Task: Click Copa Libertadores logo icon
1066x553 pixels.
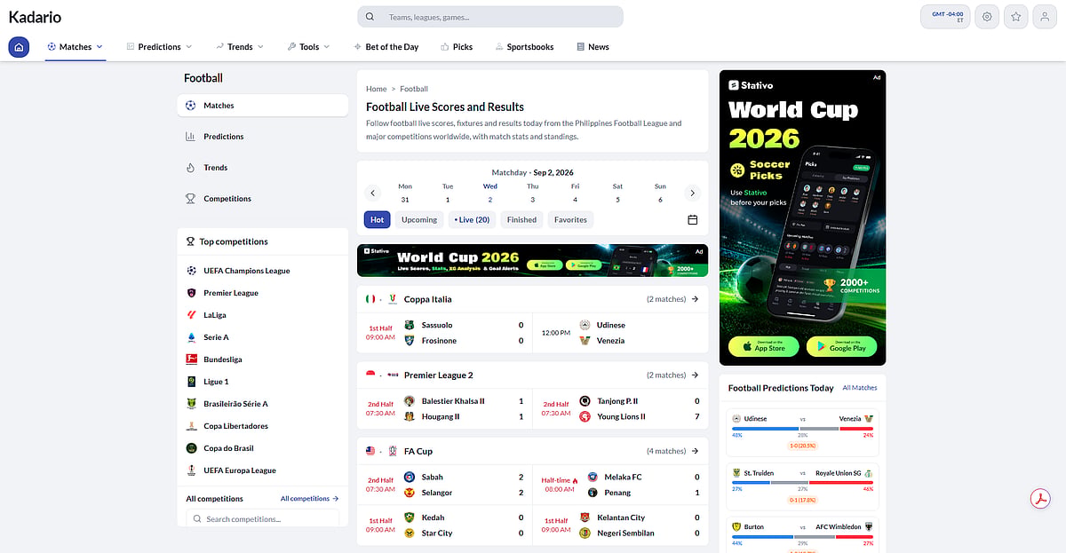Action: click(191, 426)
